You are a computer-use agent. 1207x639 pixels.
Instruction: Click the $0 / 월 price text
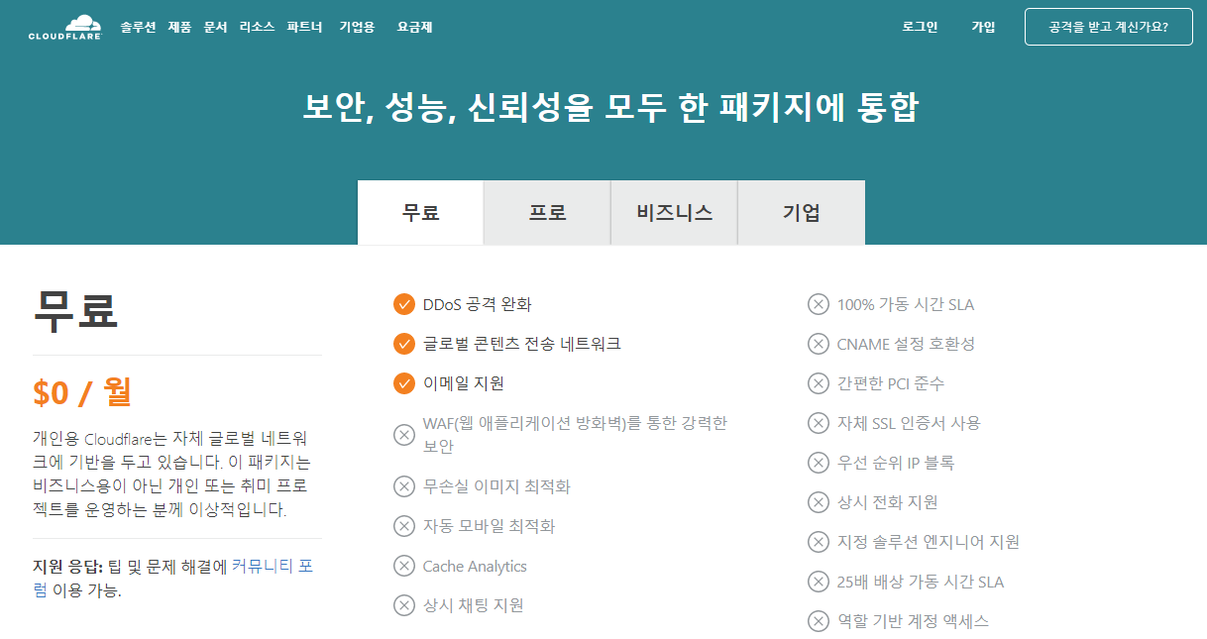coord(82,392)
